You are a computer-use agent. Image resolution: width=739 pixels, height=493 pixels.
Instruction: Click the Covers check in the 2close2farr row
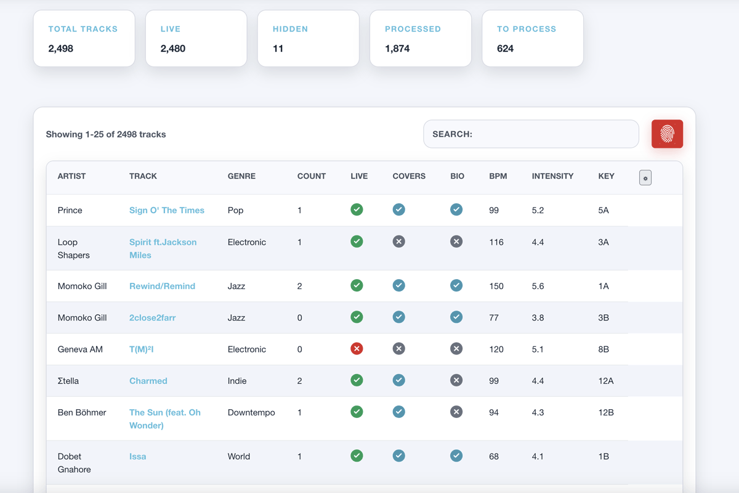point(399,317)
